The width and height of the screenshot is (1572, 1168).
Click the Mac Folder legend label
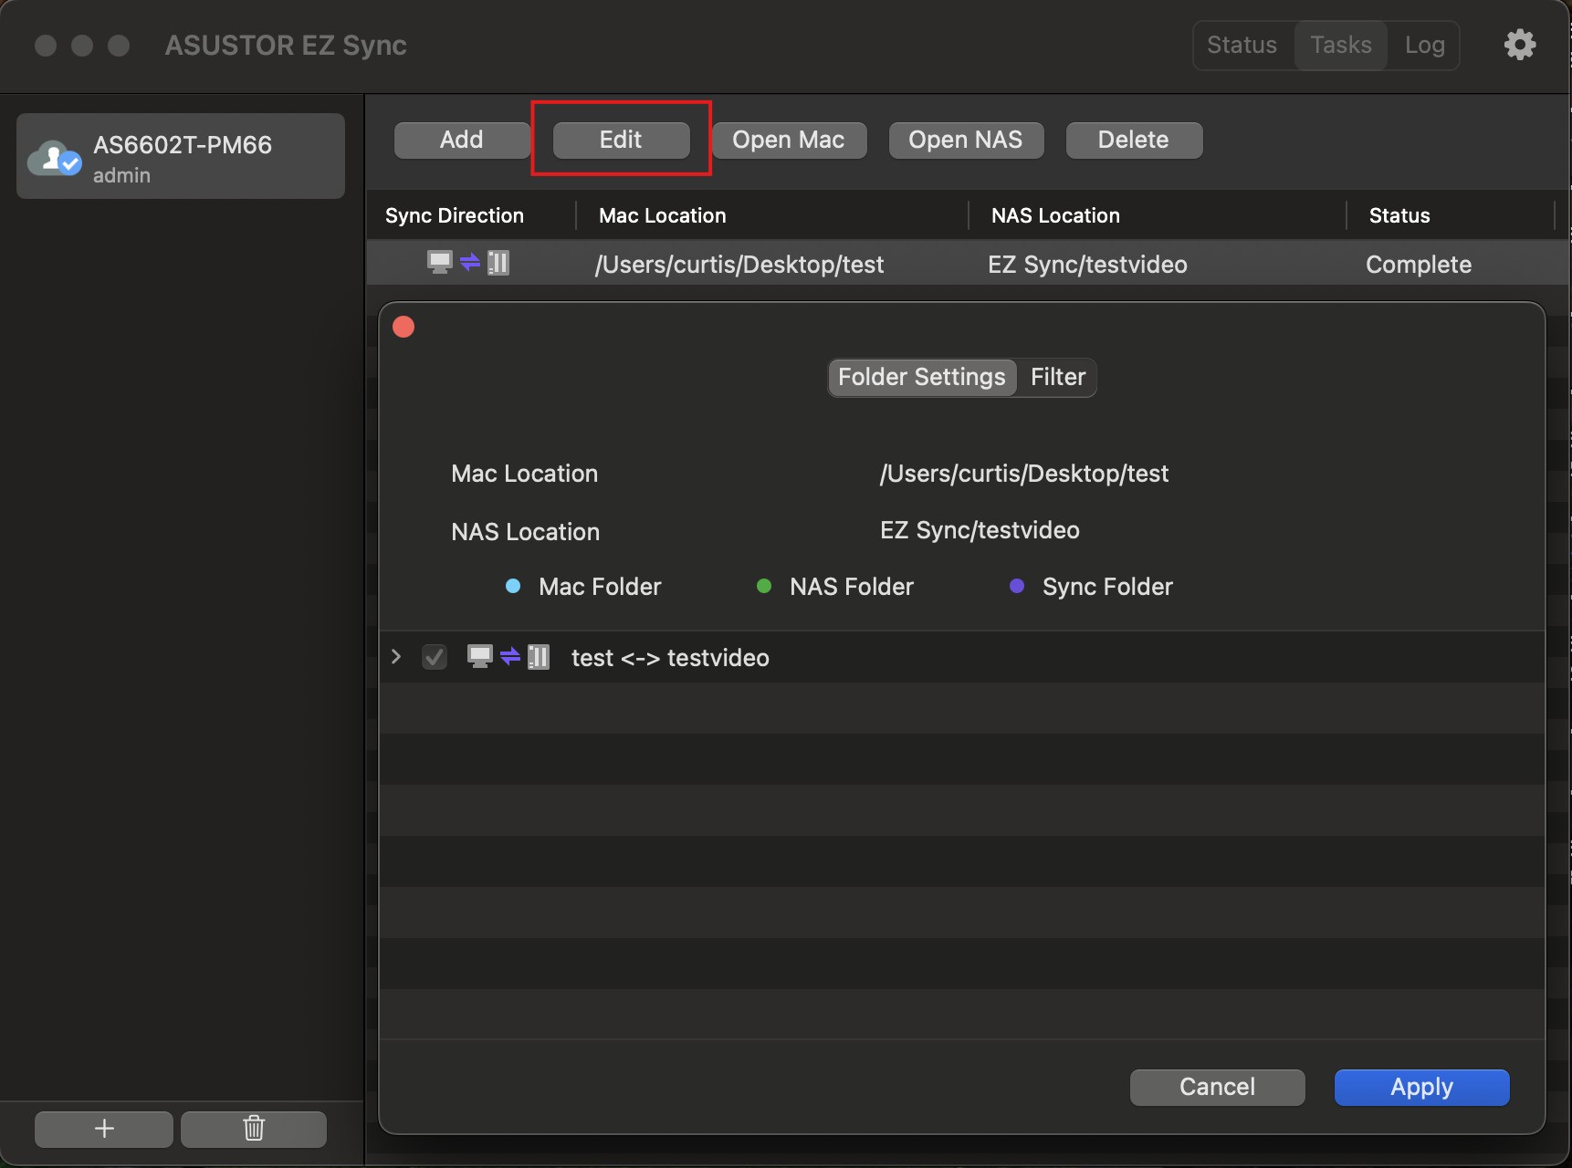pos(600,587)
